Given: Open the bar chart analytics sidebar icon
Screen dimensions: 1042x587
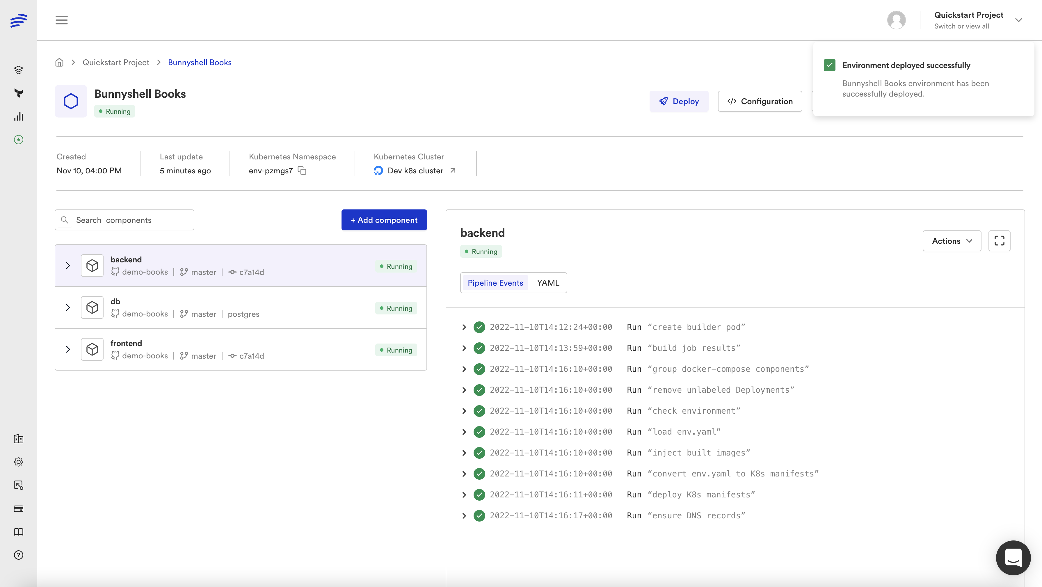Looking at the screenshot, I should click(x=19, y=117).
